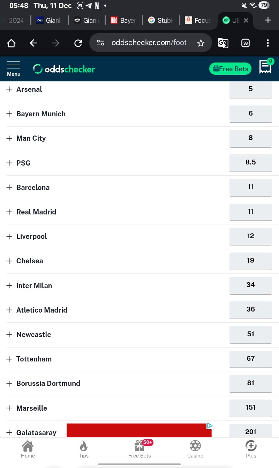The image size is (279, 468).
Task: Open the Google Translate icon
Action: point(223,43)
